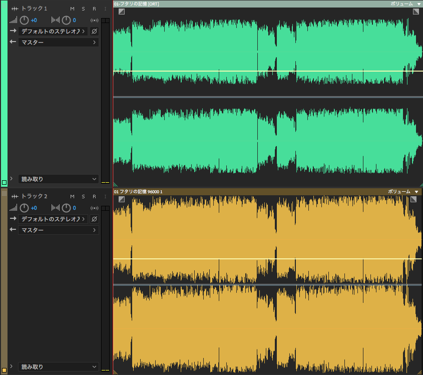Click Track 2 output arrow icon
Image resolution: width=423 pixels, height=375 pixels.
pos(13,230)
